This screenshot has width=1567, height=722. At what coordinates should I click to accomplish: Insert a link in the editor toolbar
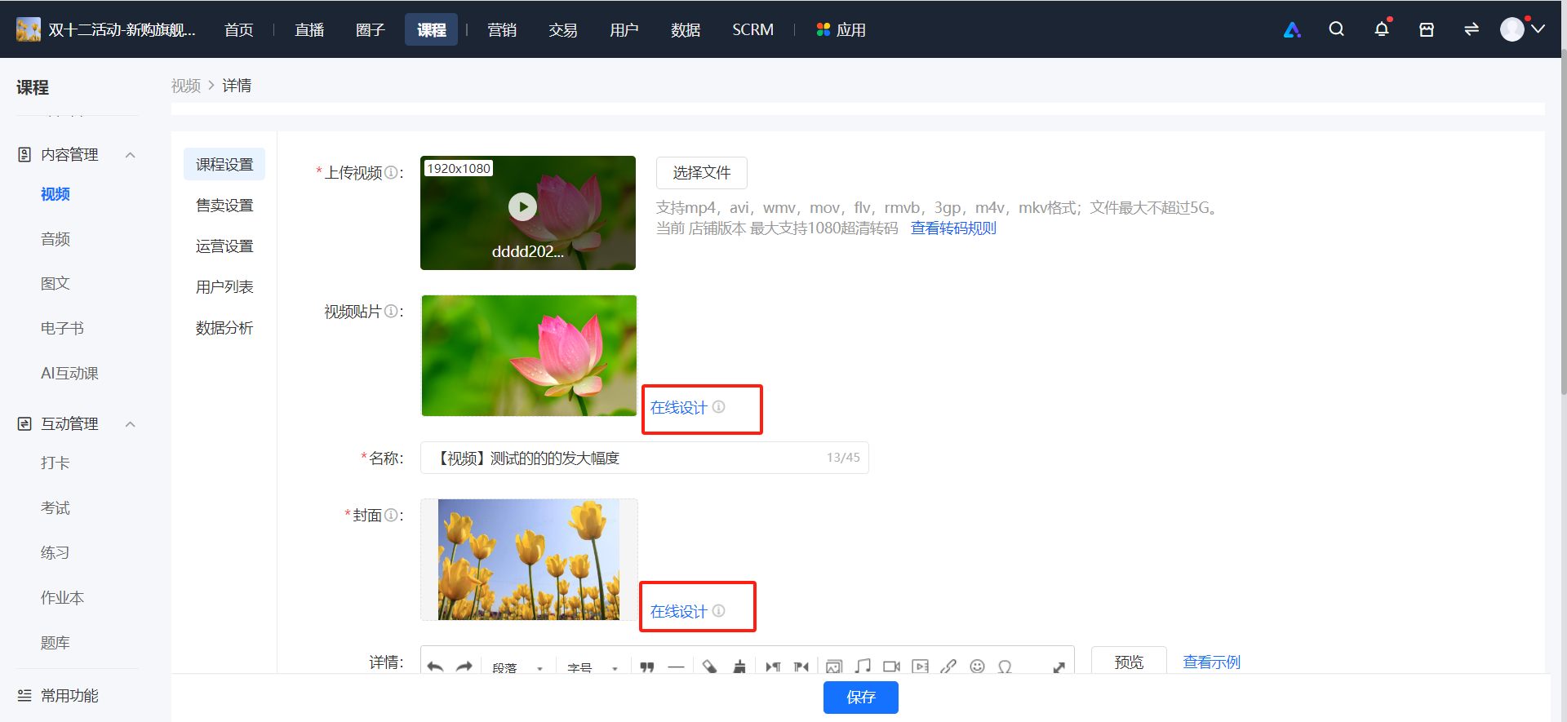(948, 667)
